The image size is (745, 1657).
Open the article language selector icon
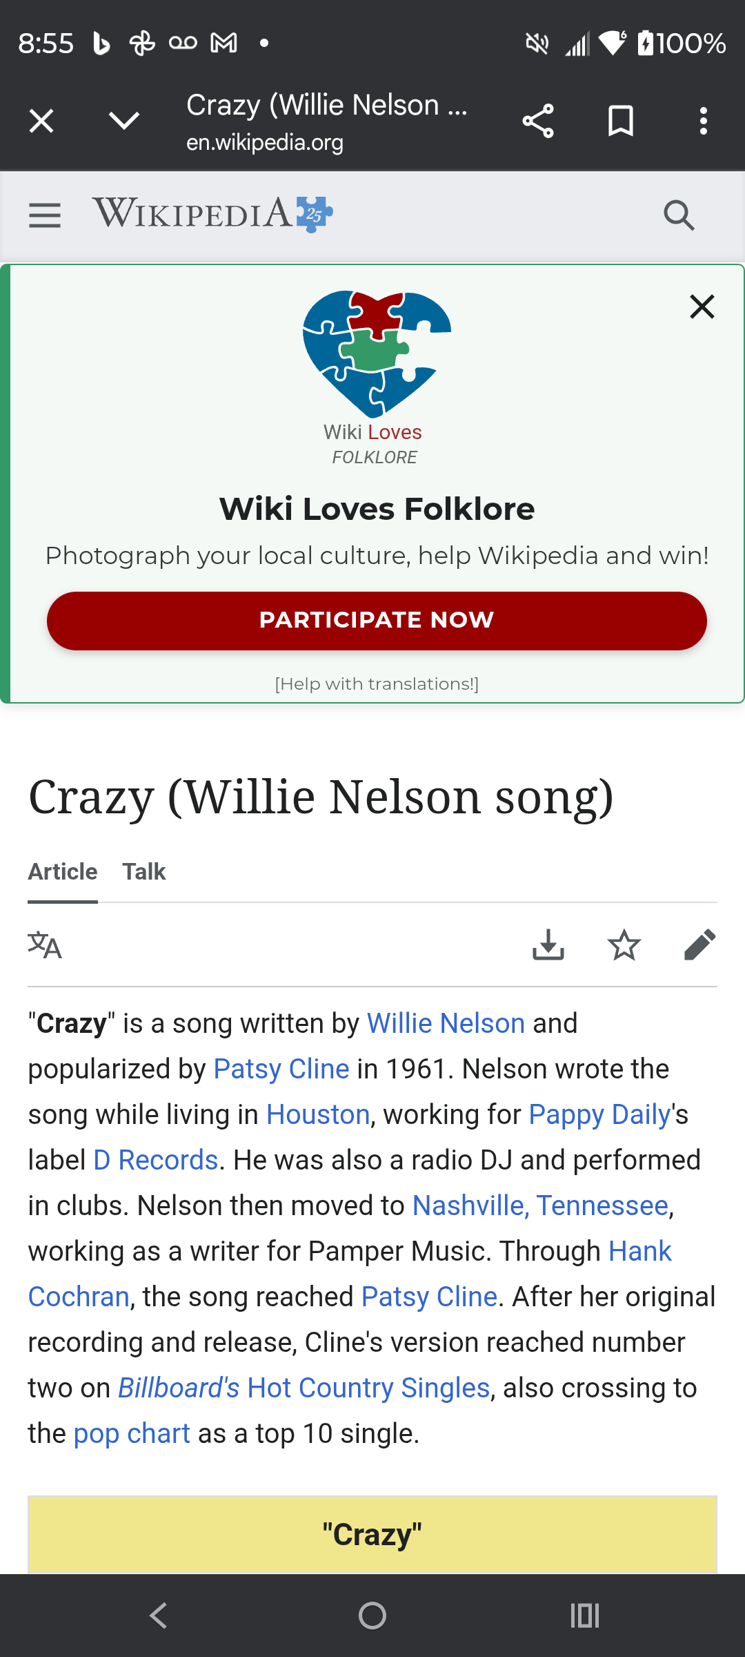point(45,945)
